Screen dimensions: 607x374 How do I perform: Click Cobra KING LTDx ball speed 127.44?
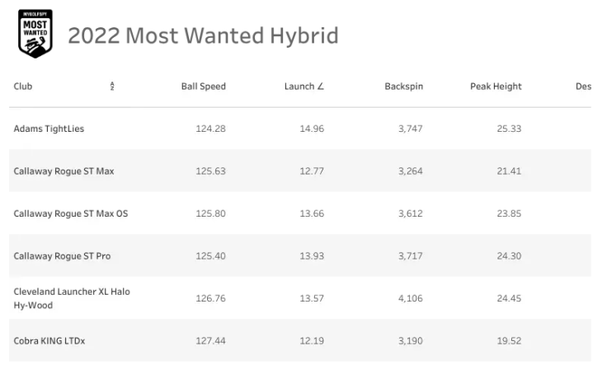click(x=210, y=341)
